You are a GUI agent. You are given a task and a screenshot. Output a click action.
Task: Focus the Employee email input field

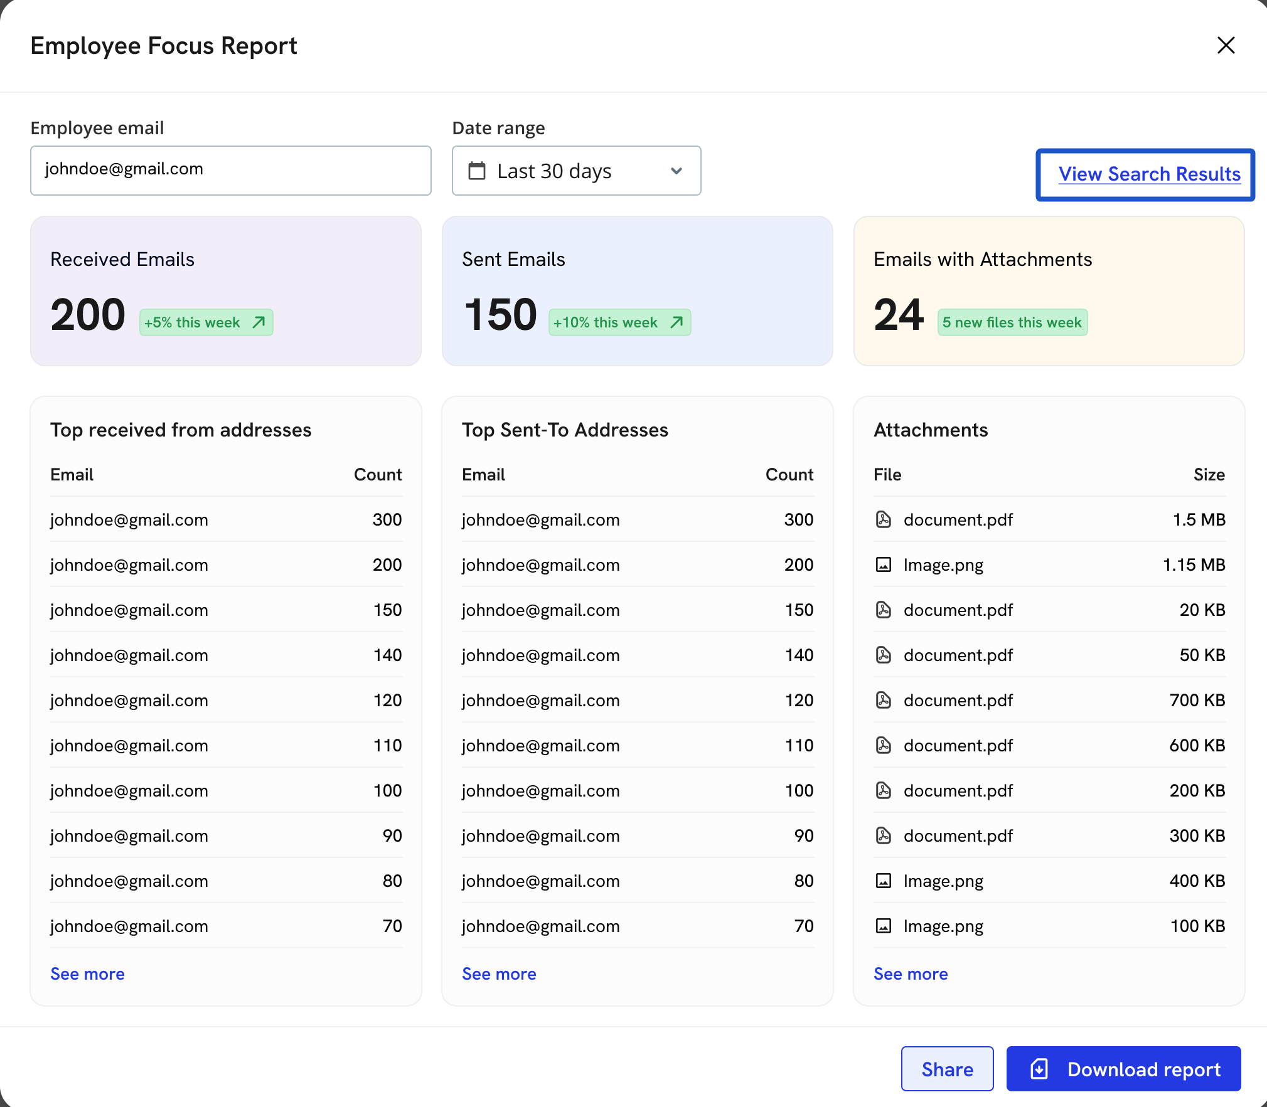[x=230, y=170]
